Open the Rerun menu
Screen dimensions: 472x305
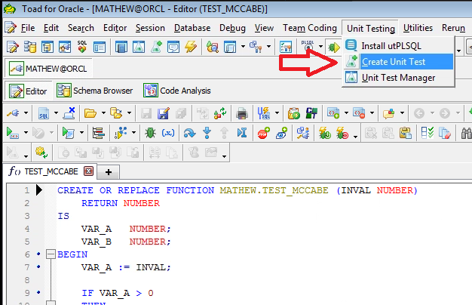coord(453,28)
